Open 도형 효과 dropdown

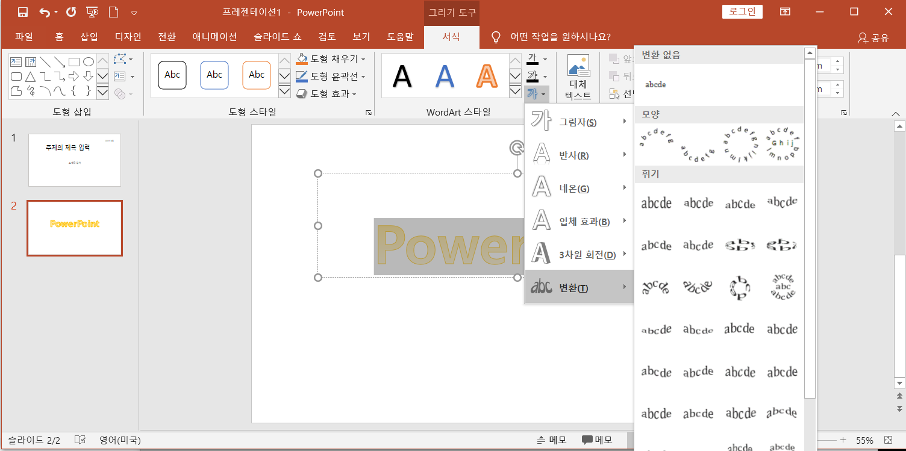tap(326, 94)
